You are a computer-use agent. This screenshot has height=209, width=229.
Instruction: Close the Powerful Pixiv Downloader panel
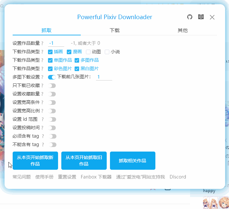pos(212,17)
